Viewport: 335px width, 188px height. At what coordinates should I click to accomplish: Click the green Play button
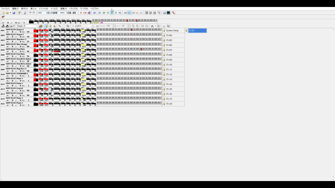click(x=112, y=13)
